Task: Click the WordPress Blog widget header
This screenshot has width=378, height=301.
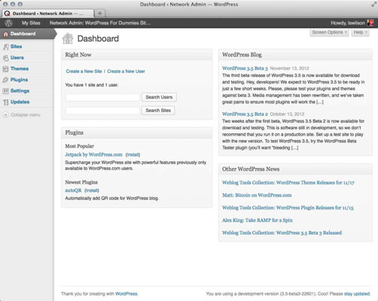Action: point(295,55)
